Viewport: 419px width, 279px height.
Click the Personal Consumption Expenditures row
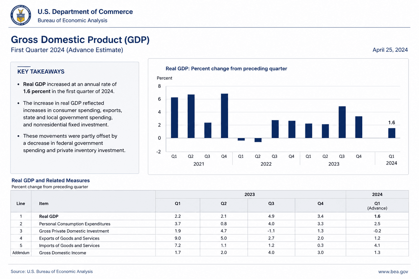coord(209,224)
